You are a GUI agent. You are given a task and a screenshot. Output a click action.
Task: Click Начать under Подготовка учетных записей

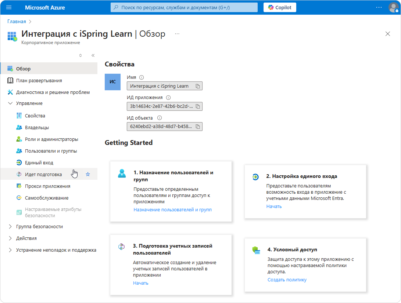point(141,283)
